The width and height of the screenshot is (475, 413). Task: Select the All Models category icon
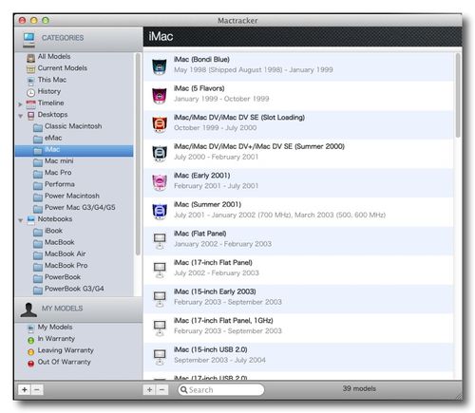pyautogui.click(x=30, y=57)
